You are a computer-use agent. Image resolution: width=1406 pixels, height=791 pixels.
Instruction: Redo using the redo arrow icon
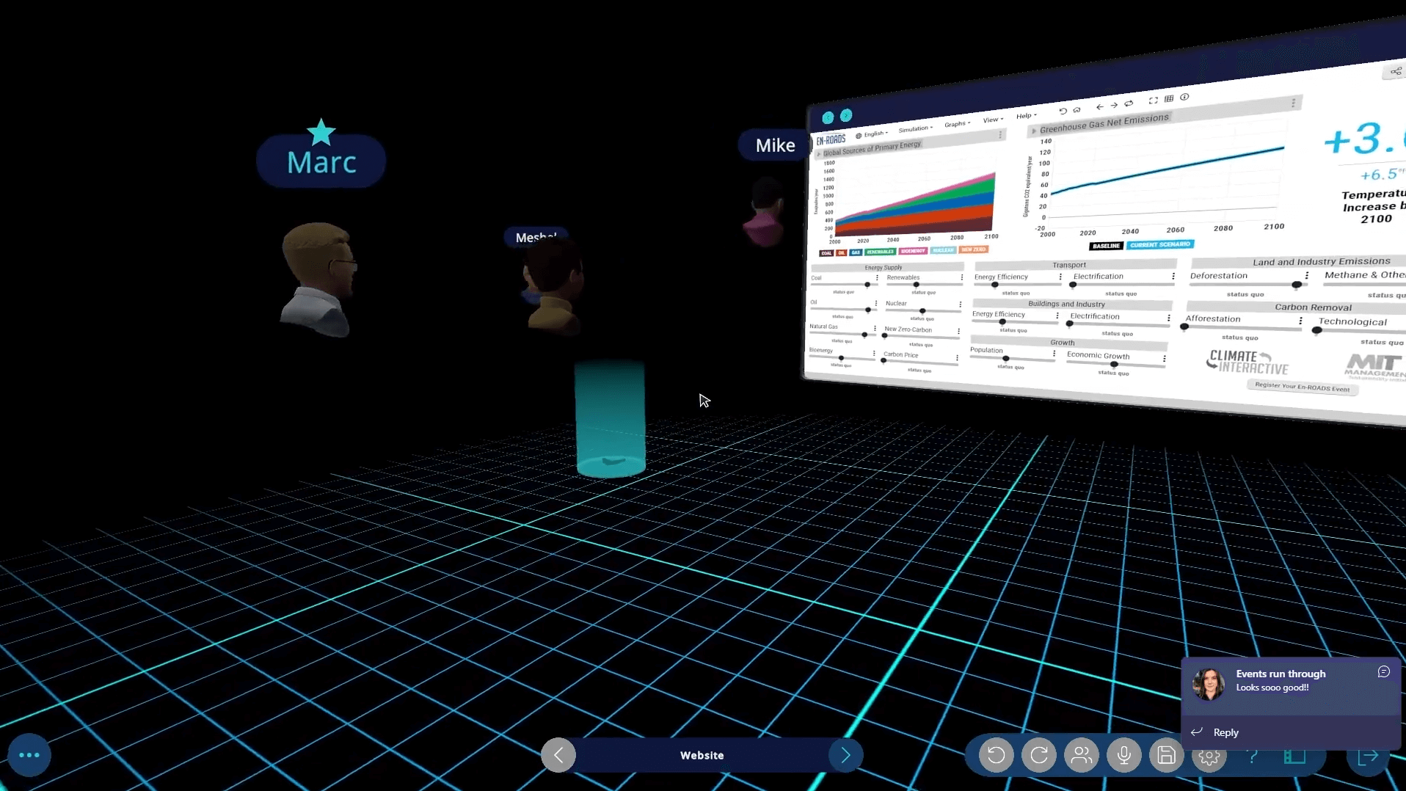coord(1039,755)
